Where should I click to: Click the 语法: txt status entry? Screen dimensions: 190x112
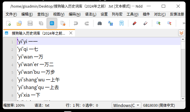42,105
